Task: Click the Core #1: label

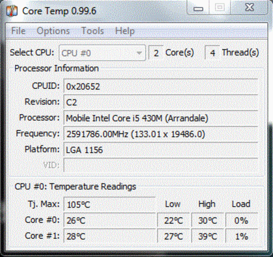Action: [42, 236]
